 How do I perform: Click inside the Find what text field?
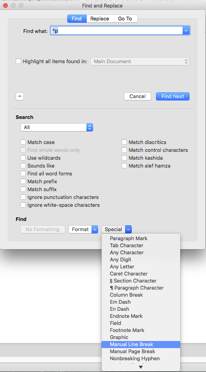click(x=117, y=31)
